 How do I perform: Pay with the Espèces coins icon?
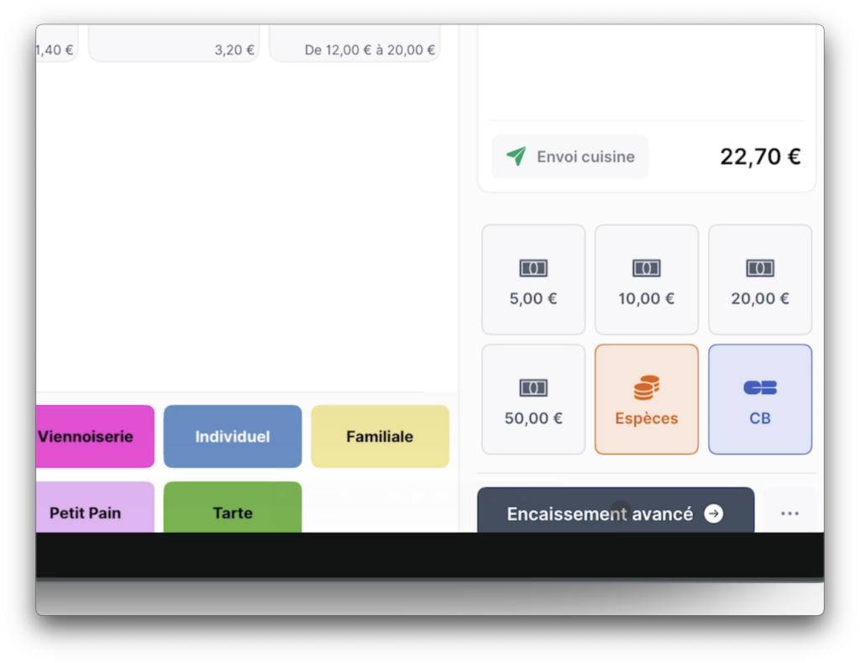point(646,388)
